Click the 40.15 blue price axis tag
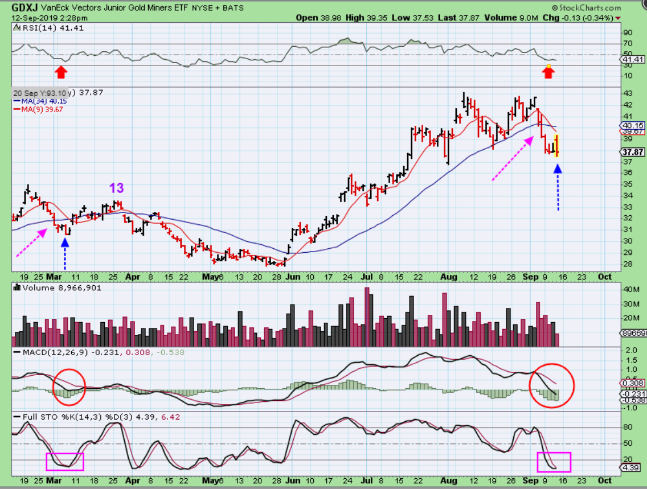The width and height of the screenshot is (647, 489). pos(633,125)
